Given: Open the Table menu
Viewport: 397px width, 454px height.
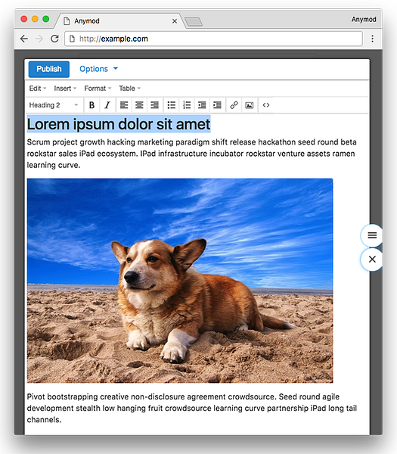Looking at the screenshot, I should 129,89.
